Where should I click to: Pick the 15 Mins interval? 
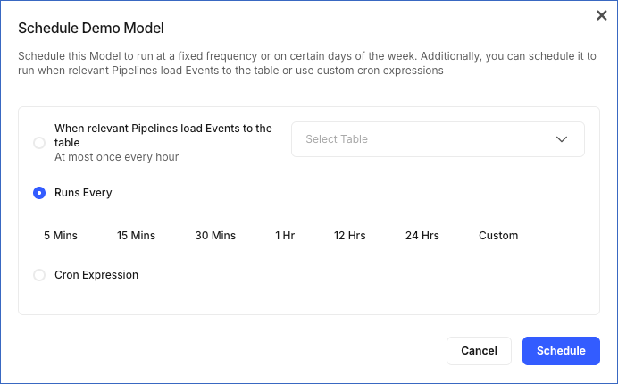pos(136,236)
